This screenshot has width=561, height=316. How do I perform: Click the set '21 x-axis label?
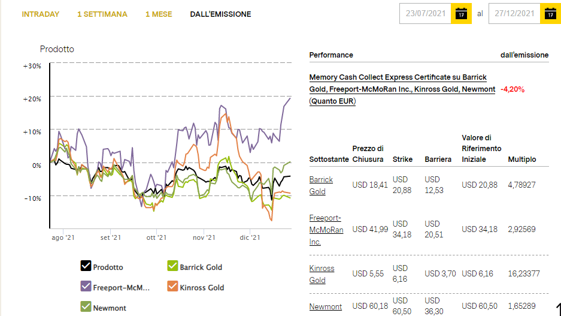pos(111,237)
